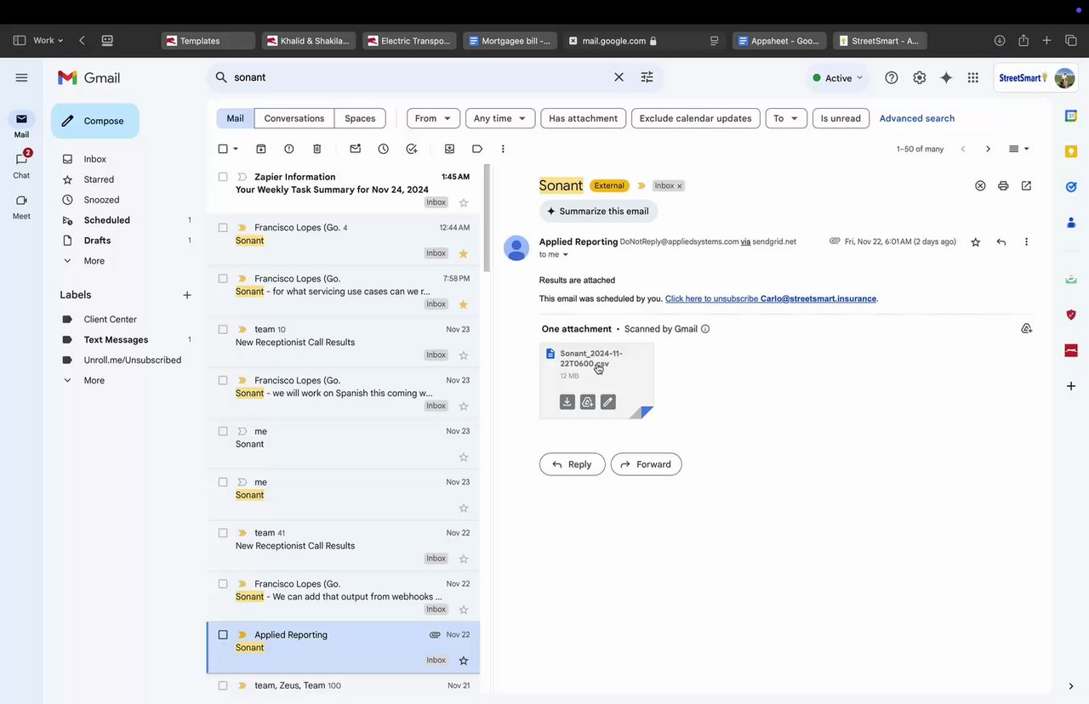The width and height of the screenshot is (1089, 704).
Task: Open the Starred folder
Action: pos(99,179)
